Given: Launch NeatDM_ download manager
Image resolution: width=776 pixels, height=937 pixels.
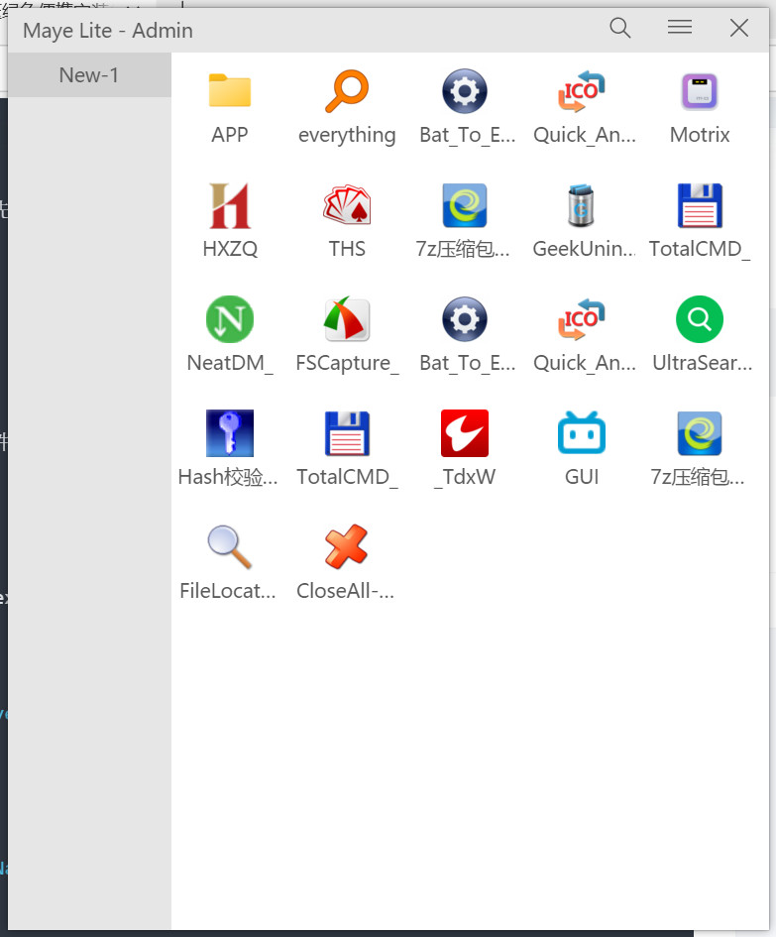Looking at the screenshot, I should click(230, 319).
